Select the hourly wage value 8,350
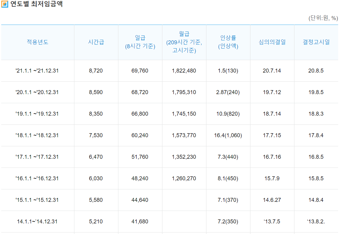The height and width of the screenshot is (234, 343). 96,114
